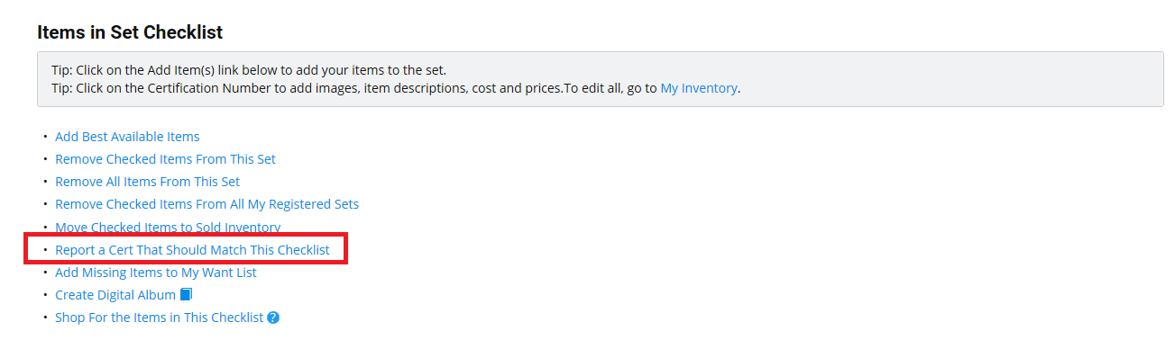Viewport: 1175px width, 340px height.
Task: Add Missing Items to My Want List
Action: coord(156,273)
